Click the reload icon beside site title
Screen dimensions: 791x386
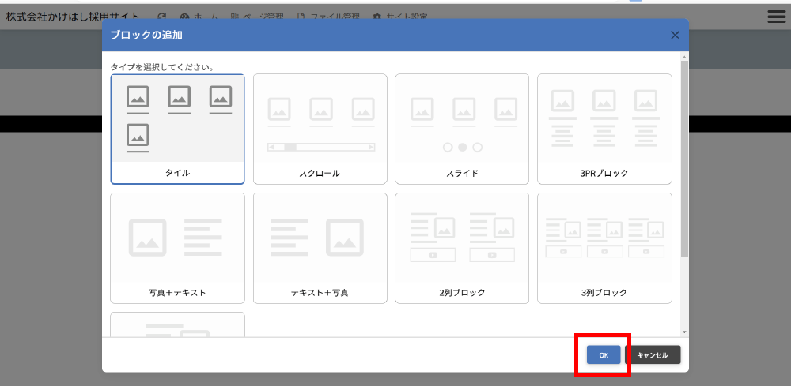point(161,17)
